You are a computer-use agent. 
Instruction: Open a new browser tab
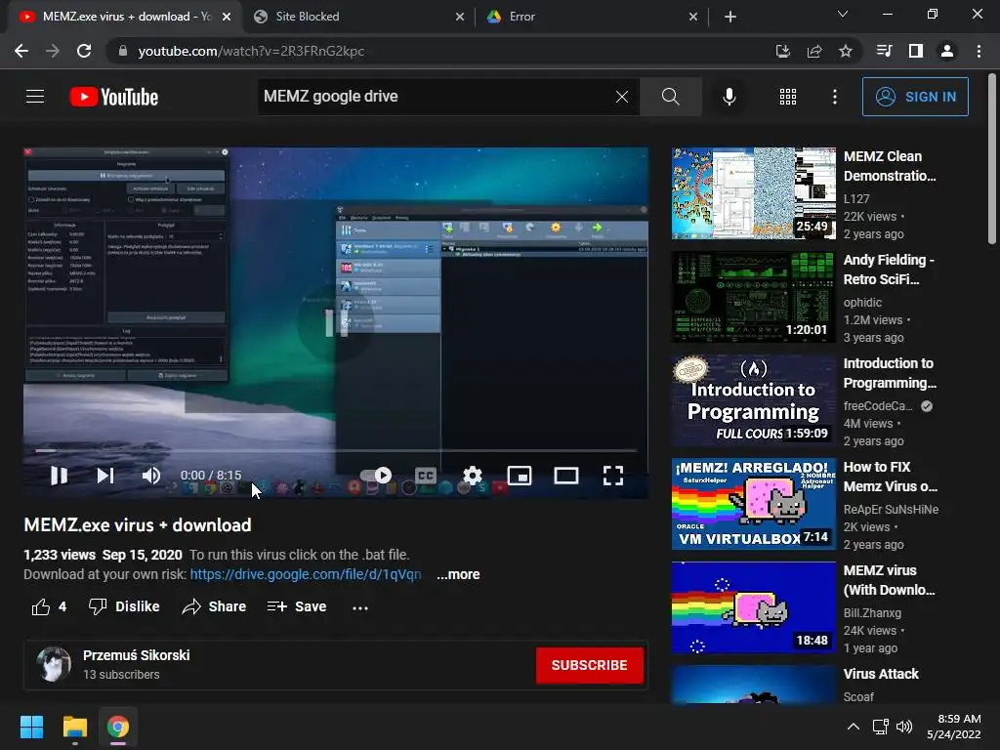[730, 17]
